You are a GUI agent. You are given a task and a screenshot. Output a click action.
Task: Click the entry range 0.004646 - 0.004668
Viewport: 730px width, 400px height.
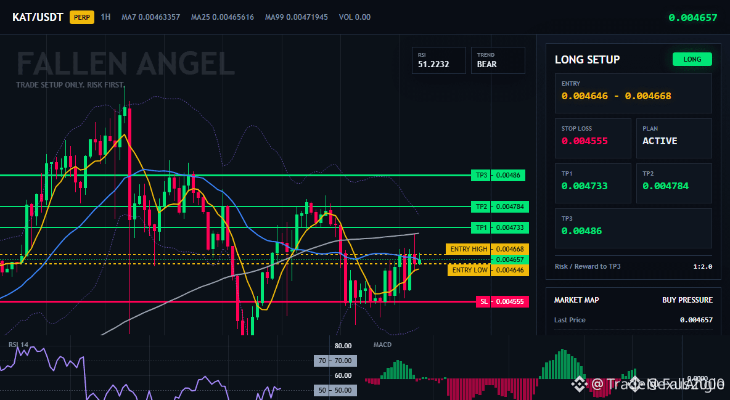616,96
